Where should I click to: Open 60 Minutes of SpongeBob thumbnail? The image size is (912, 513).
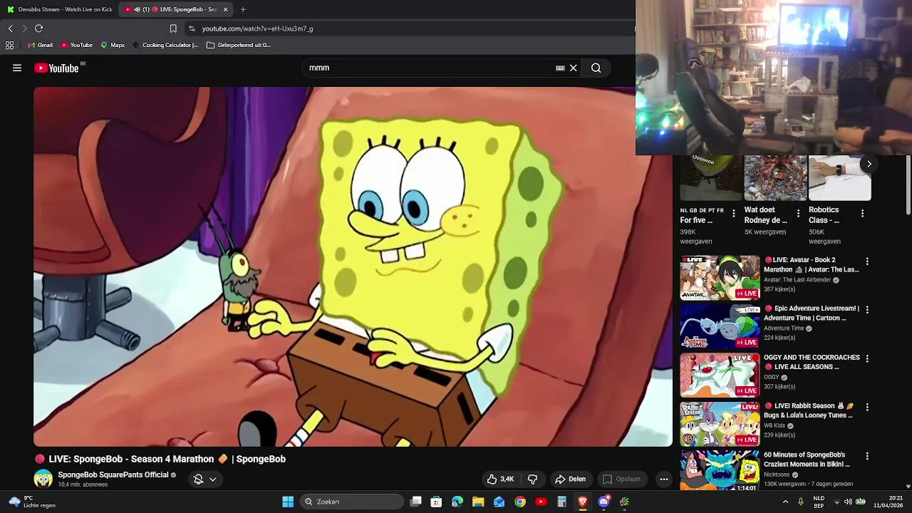(720, 472)
